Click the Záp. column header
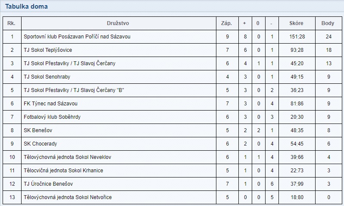 point(226,23)
